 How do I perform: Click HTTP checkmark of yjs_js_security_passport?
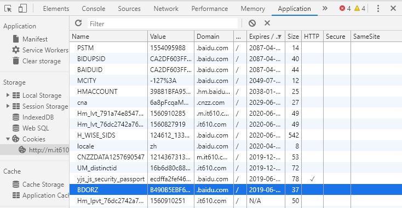point(312,179)
